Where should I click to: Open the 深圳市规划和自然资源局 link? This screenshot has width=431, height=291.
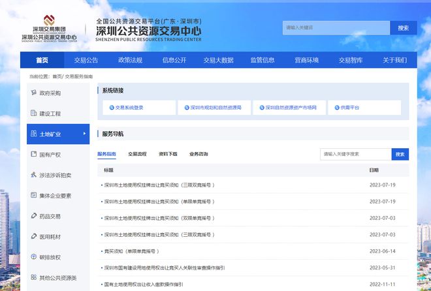coord(215,108)
